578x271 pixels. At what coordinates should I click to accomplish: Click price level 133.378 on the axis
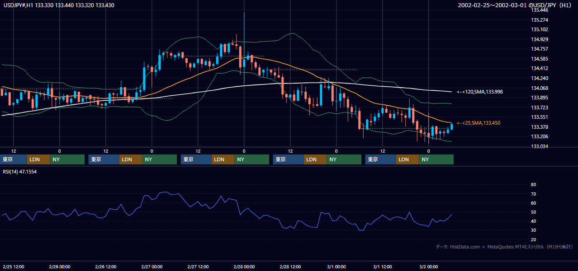tap(539, 127)
